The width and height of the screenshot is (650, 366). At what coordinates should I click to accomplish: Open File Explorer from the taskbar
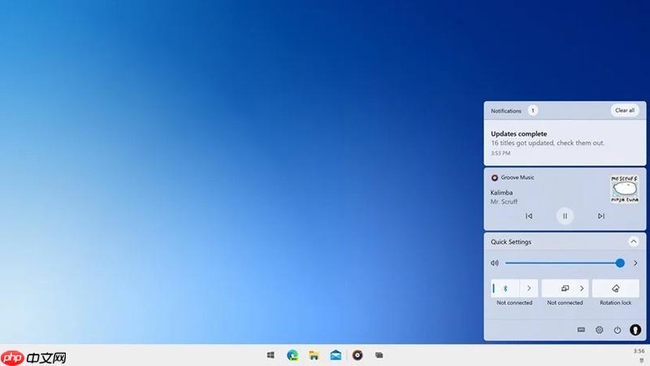click(314, 355)
